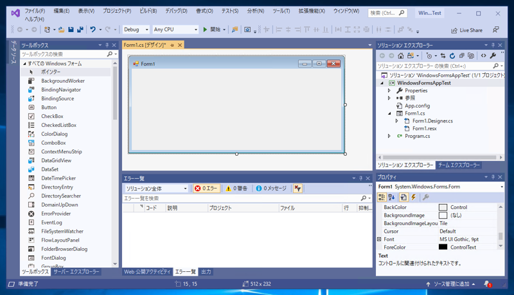The image size is (514, 295).
Task: Toggle categorized view in Properties panel
Action: [382, 198]
